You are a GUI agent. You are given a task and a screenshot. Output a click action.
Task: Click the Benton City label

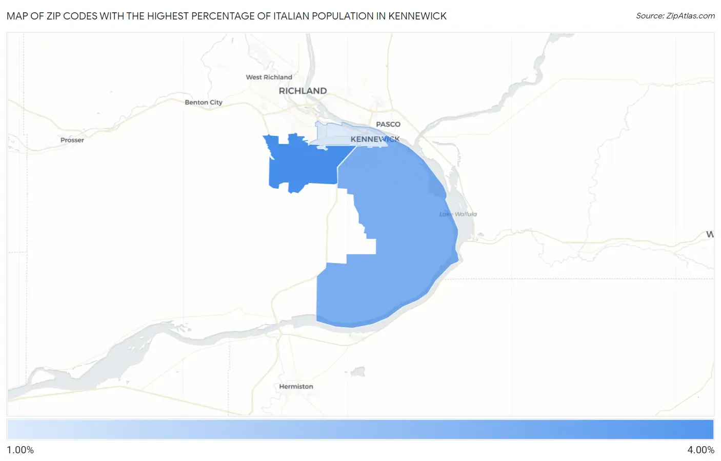point(204,102)
